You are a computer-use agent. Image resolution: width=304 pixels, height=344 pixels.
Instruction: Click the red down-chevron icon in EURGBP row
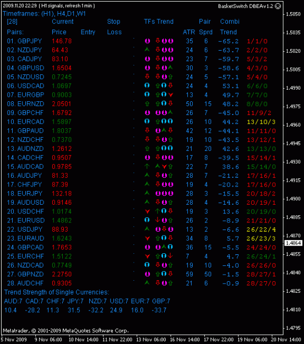171,95
